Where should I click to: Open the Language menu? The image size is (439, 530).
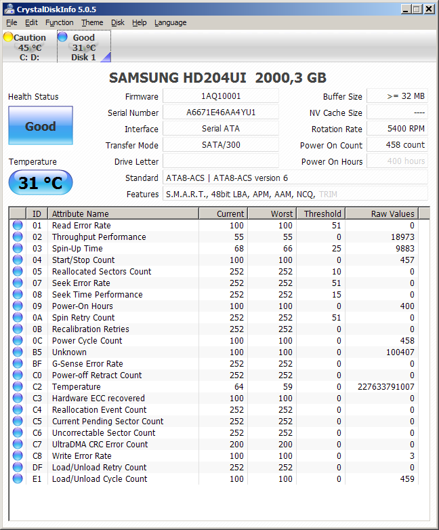[170, 22]
